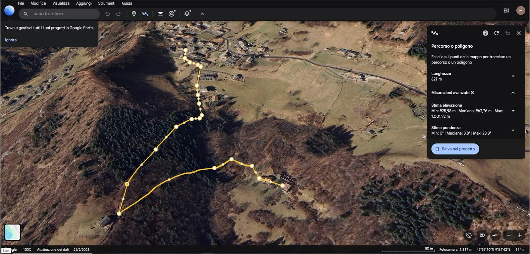Switch view to 2D mode
The image size is (530, 254).
coord(482,235)
